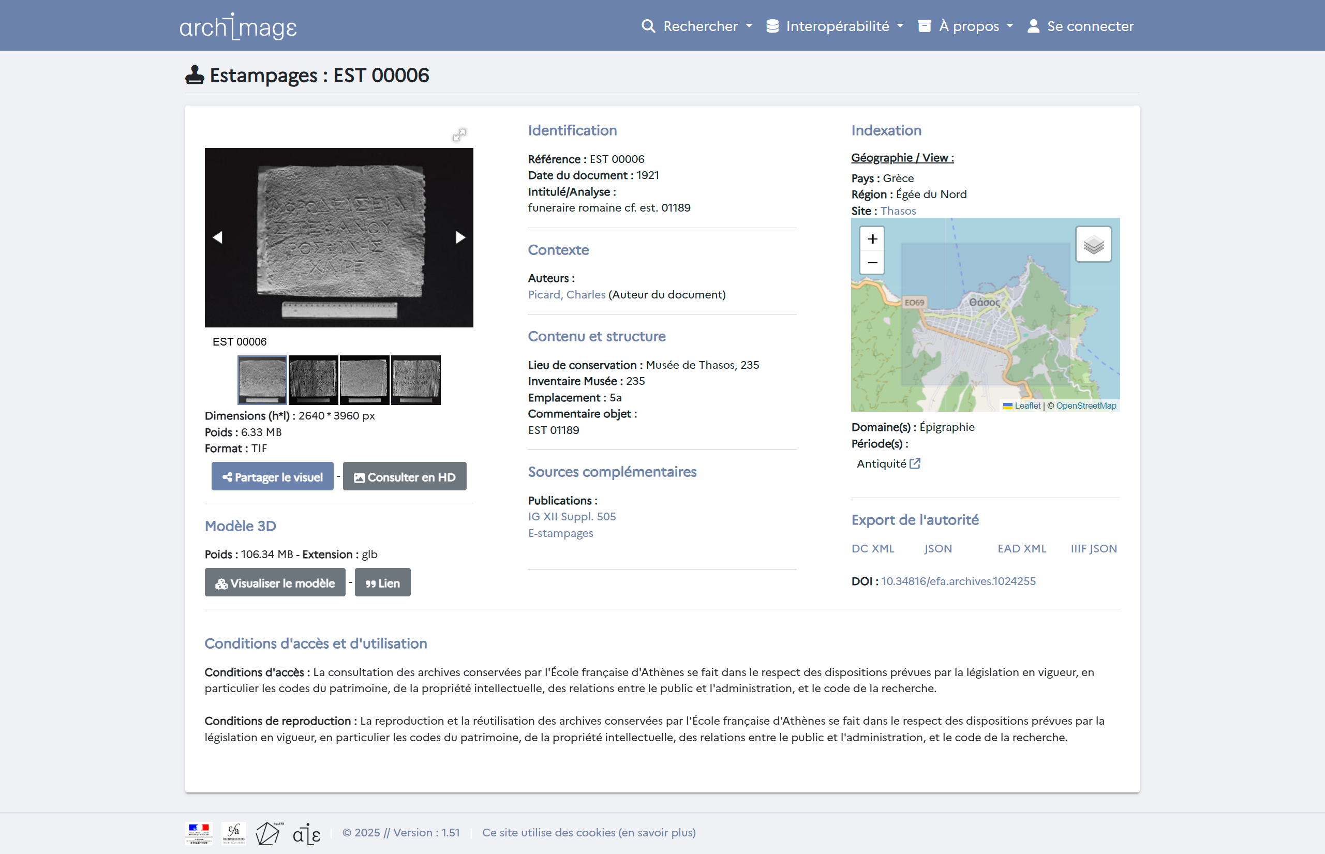1325x854 pixels.
Task: Open the Se connecter menu item
Action: tap(1080, 26)
